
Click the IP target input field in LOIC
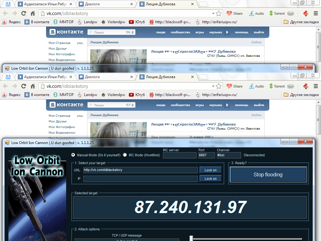click(x=140, y=179)
